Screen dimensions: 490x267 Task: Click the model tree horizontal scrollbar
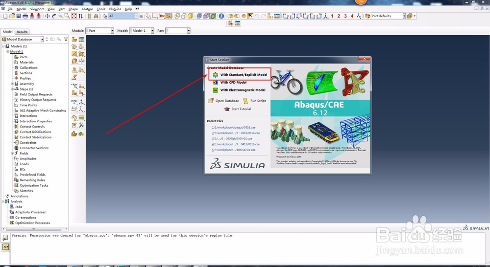click(34, 229)
